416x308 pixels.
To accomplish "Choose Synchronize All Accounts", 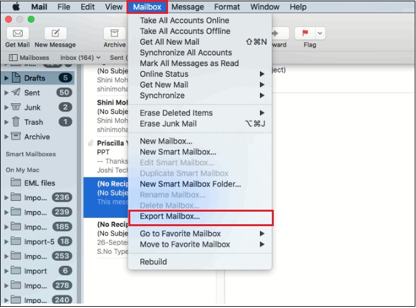I will point(200,52).
